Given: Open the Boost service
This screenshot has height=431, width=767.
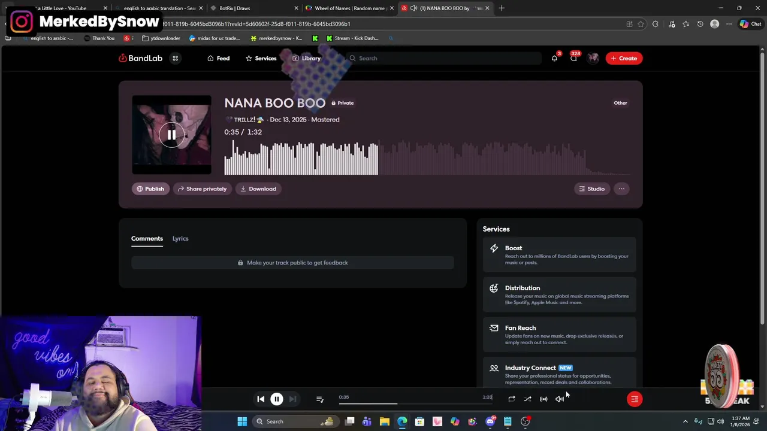Looking at the screenshot, I should click(559, 255).
